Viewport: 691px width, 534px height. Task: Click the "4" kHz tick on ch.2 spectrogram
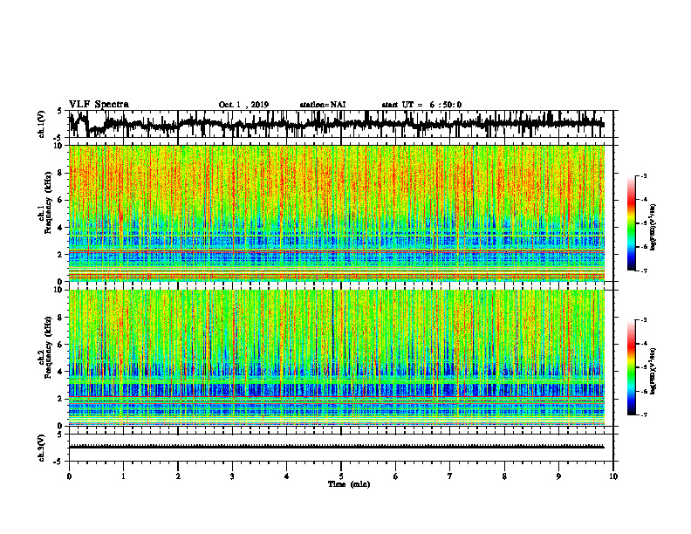click(61, 372)
